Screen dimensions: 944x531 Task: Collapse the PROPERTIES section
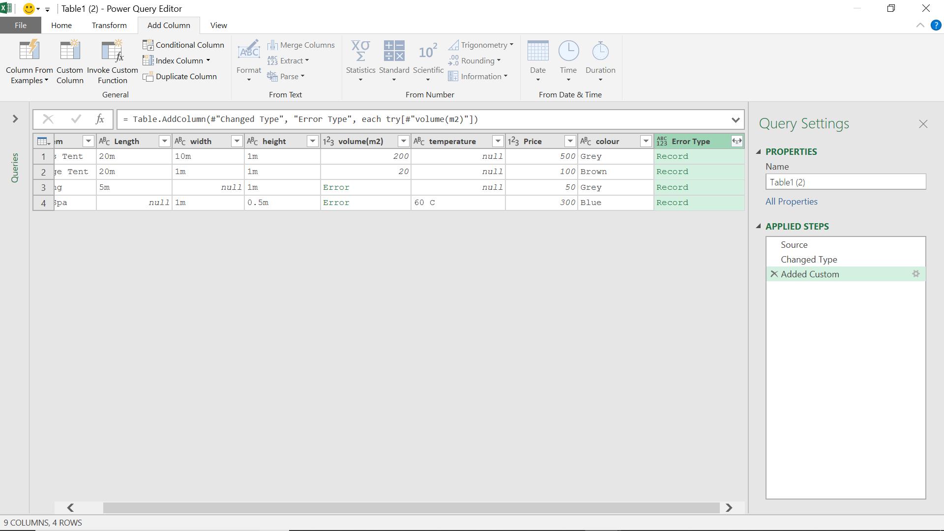click(758, 152)
